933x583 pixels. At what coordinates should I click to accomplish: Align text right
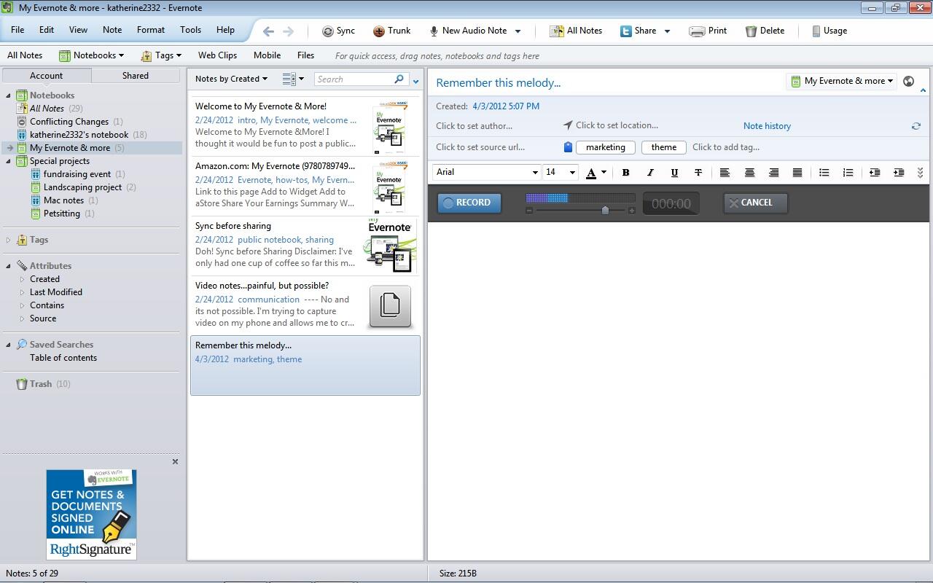pyautogui.click(x=773, y=173)
